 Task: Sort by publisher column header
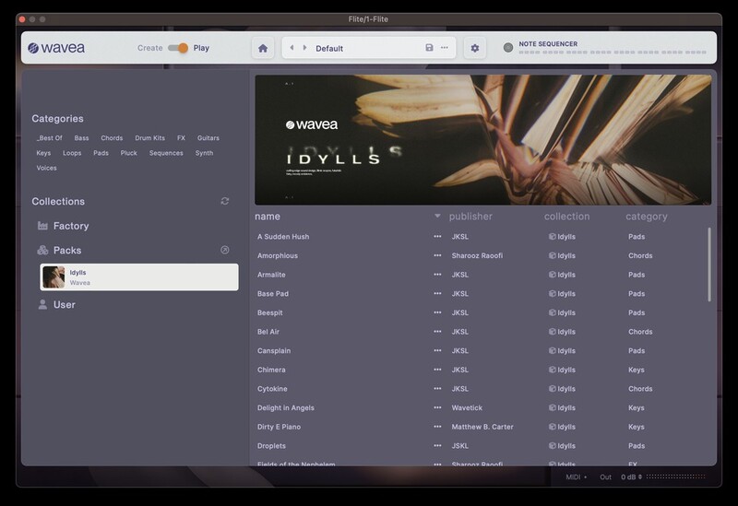(470, 217)
